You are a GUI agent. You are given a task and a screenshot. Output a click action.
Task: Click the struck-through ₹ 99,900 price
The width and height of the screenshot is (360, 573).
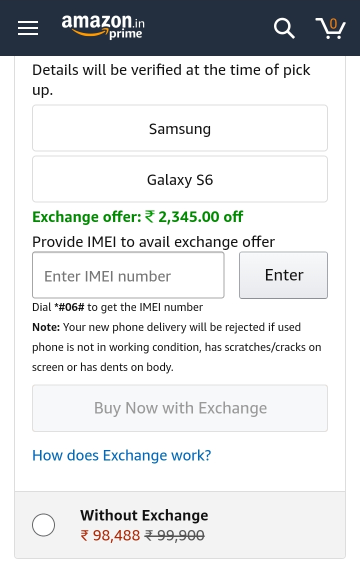click(174, 535)
